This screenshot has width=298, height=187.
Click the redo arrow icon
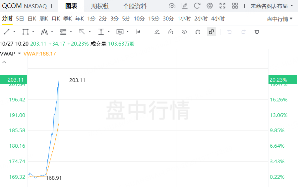coord(243,32)
